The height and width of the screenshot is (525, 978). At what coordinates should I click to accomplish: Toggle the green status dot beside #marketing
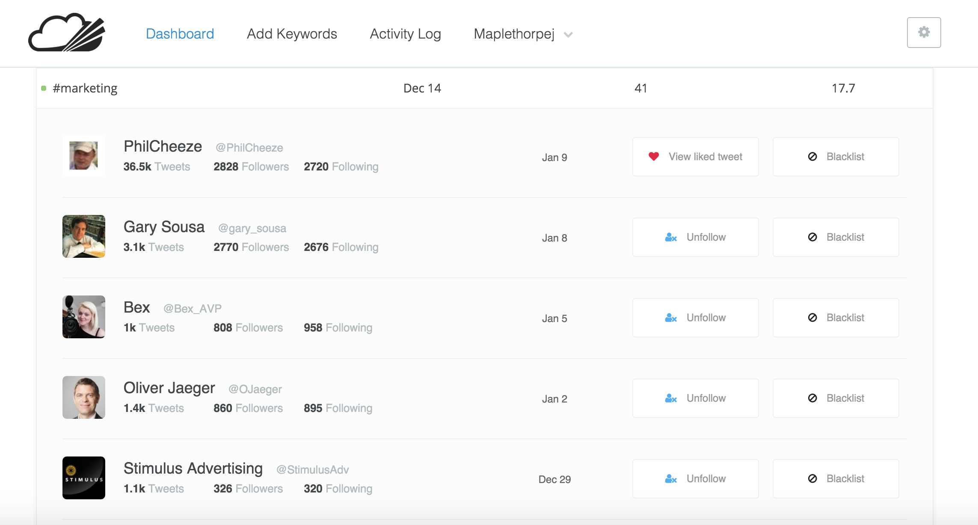click(44, 88)
